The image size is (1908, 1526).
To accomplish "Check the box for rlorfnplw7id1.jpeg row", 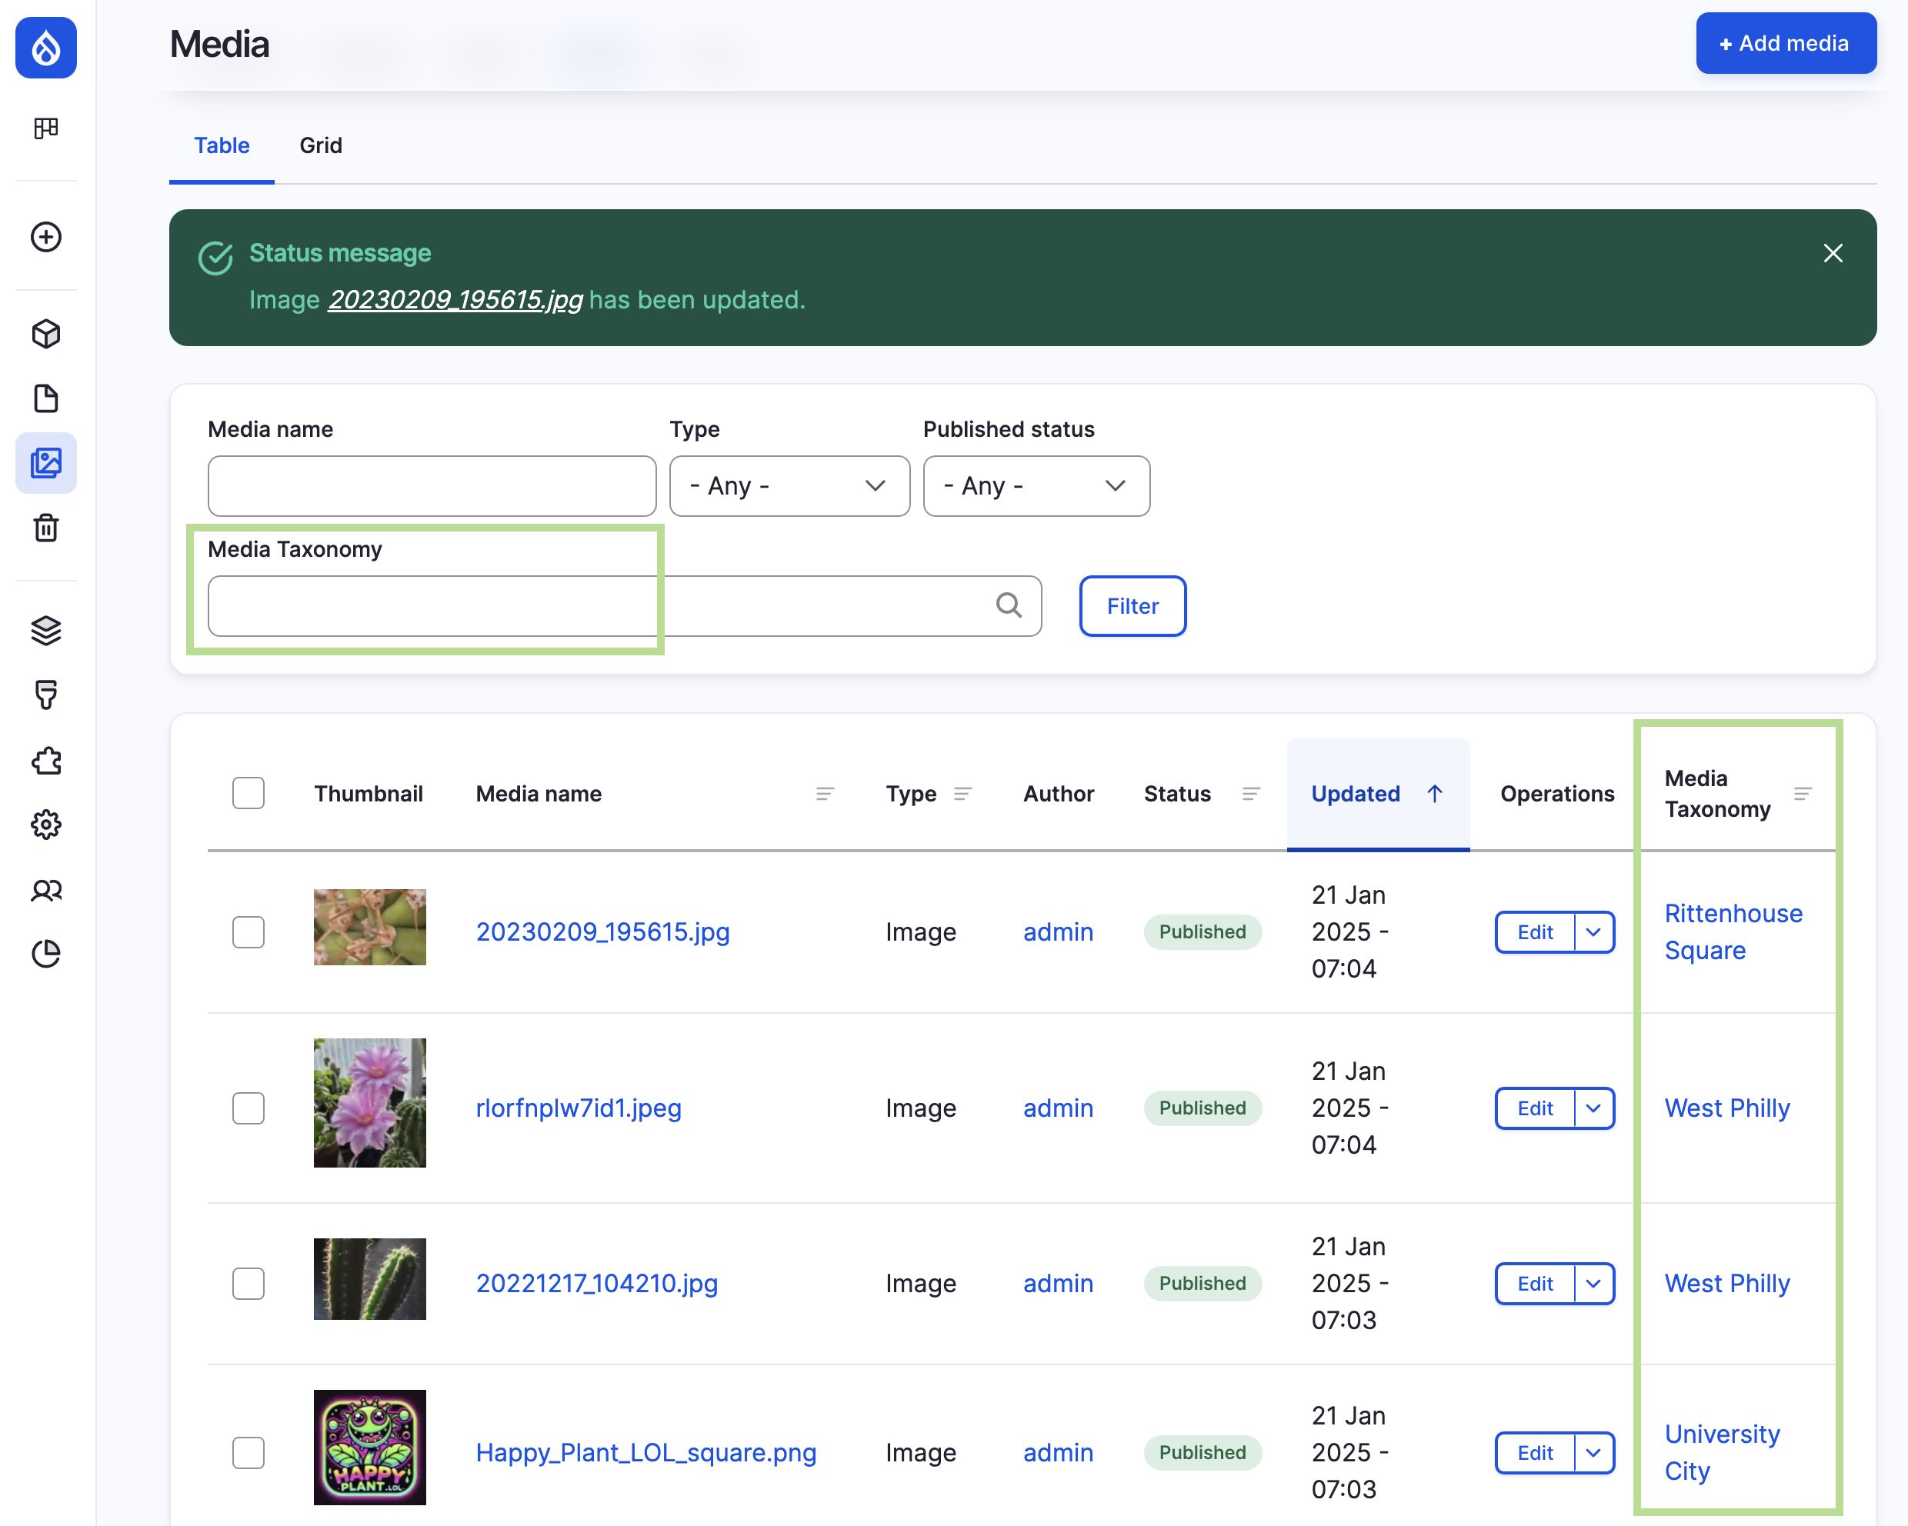I will point(249,1108).
